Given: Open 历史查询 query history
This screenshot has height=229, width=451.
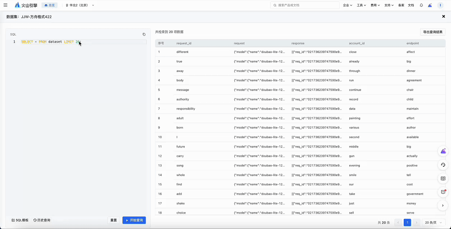Looking at the screenshot, I should [42, 220].
